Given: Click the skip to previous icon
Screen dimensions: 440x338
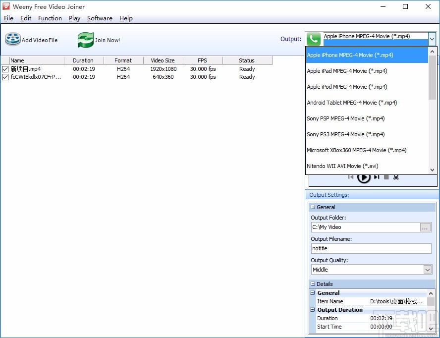Looking at the screenshot, I should tap(351, 177).
